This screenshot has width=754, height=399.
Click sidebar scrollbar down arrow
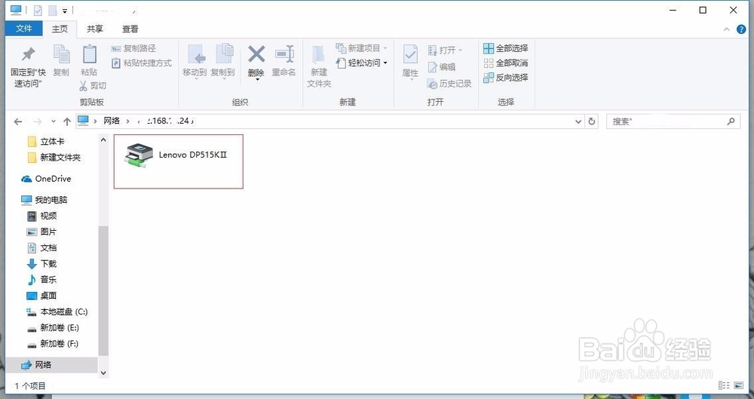tap(103, 373)
